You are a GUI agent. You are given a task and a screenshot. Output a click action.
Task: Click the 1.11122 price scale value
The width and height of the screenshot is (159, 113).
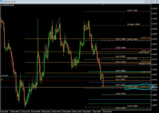tap(154, 9)
